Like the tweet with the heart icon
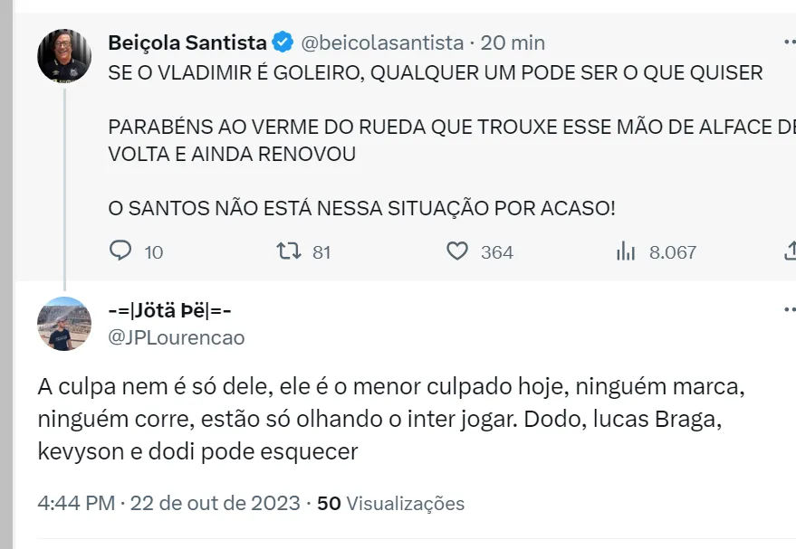796x549 pixels. (x=458, y=251)
